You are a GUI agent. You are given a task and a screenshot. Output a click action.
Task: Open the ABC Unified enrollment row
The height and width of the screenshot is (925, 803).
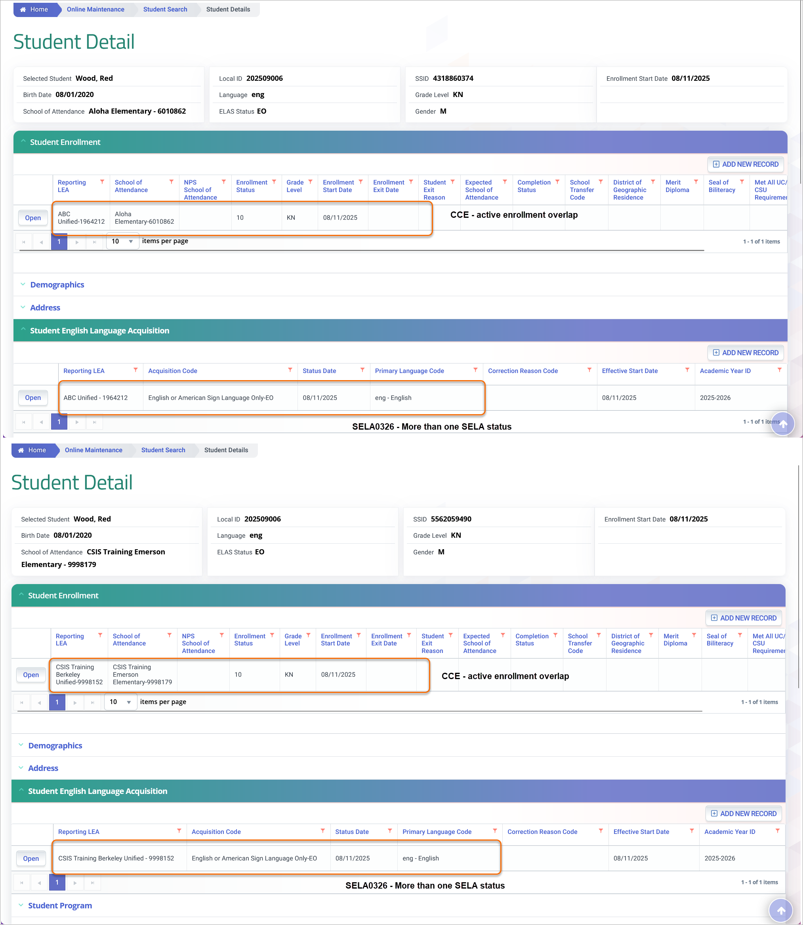pos(33,218)
